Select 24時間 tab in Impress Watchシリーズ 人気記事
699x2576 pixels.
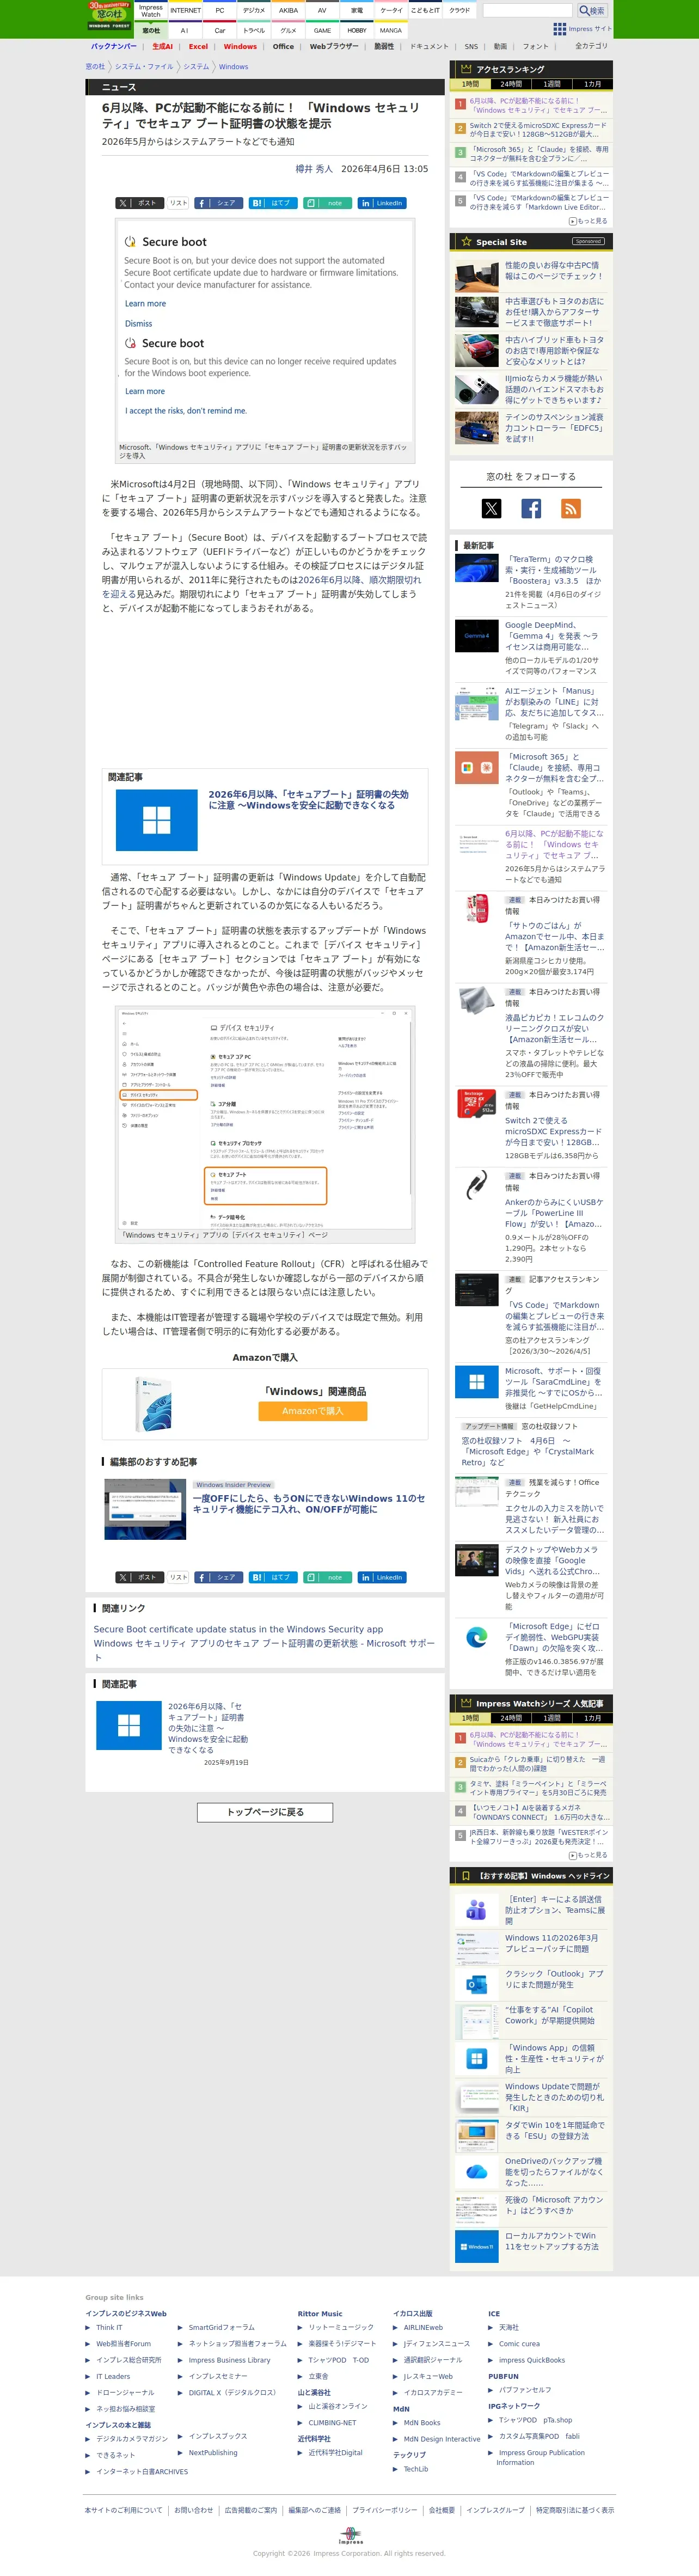click(511, 1718)
